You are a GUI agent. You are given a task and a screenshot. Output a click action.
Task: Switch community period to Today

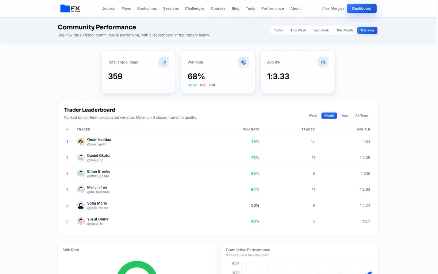278,30
